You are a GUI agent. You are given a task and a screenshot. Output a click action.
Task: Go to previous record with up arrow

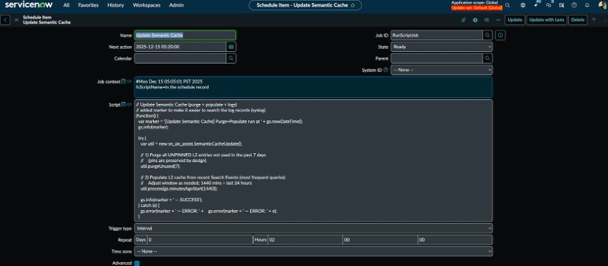[x=594, y=19]
